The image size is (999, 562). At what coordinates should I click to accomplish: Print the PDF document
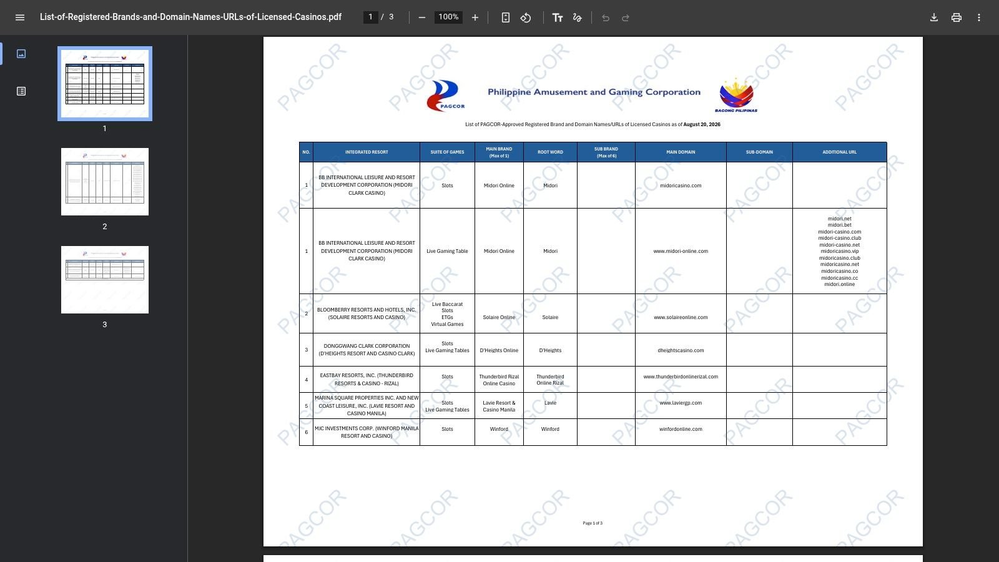pos(957,17)
